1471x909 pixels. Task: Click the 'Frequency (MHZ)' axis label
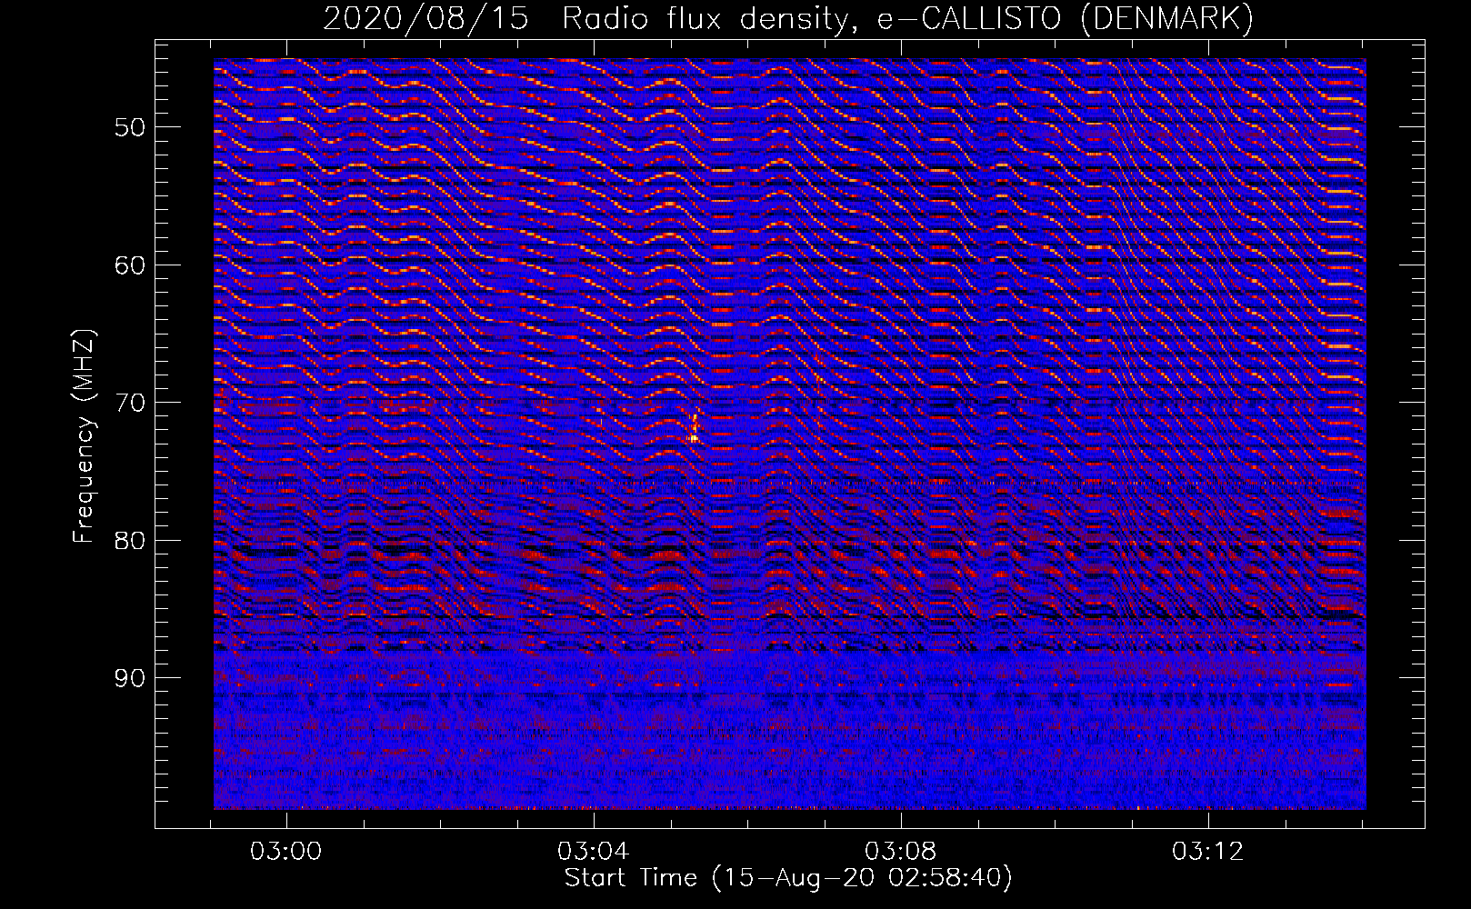click(x=84, y=436)
